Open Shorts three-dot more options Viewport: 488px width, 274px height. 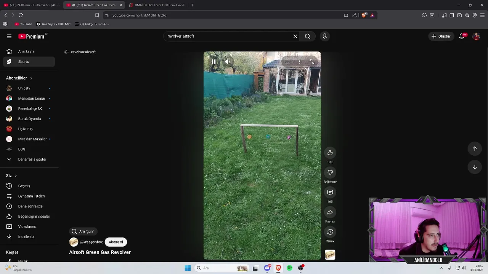[300, 62]
